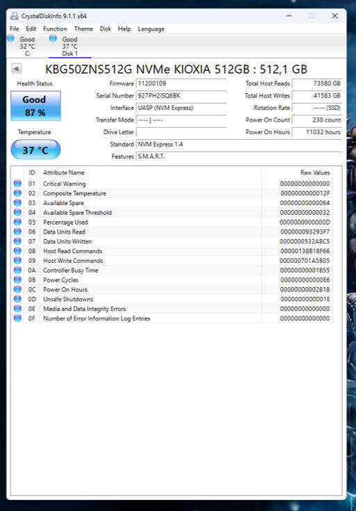
Task: Minimize the CrystalDiskInfo window
Action: 289,15
